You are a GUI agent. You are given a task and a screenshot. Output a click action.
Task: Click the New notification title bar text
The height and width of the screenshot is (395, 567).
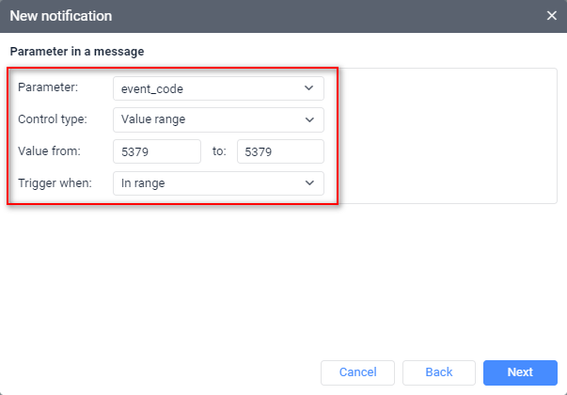click(60, 16)
